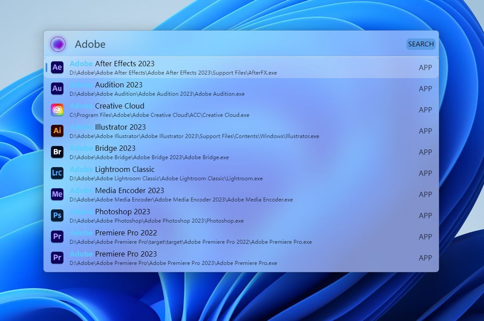Click APP label on Premiere Pro 2023 row
The image size is (484, 321).
pos(425,258)
